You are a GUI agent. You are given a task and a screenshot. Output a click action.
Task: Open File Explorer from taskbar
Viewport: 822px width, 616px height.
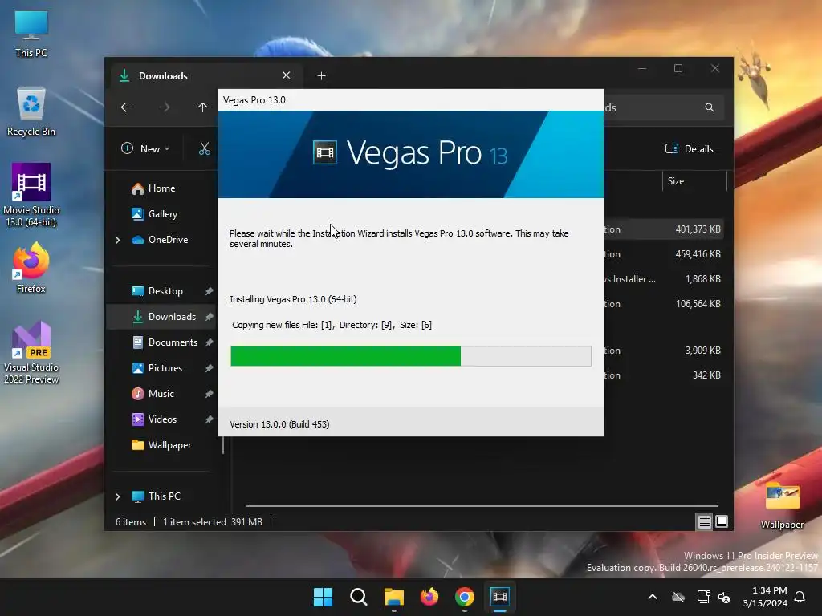(393, 597)
